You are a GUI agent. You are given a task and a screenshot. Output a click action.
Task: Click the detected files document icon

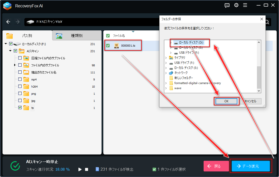tap(97, 169)
